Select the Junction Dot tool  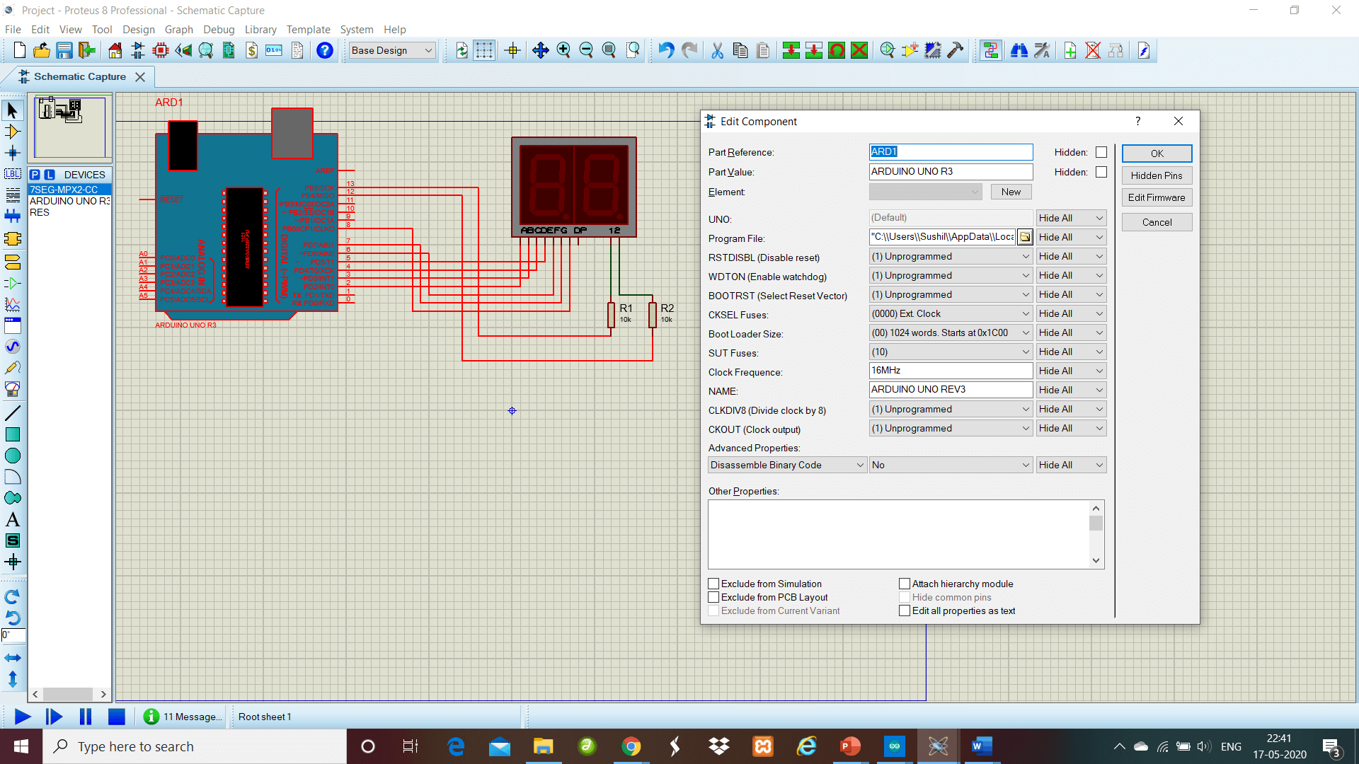pyautogui.click(x=13, y=153)
